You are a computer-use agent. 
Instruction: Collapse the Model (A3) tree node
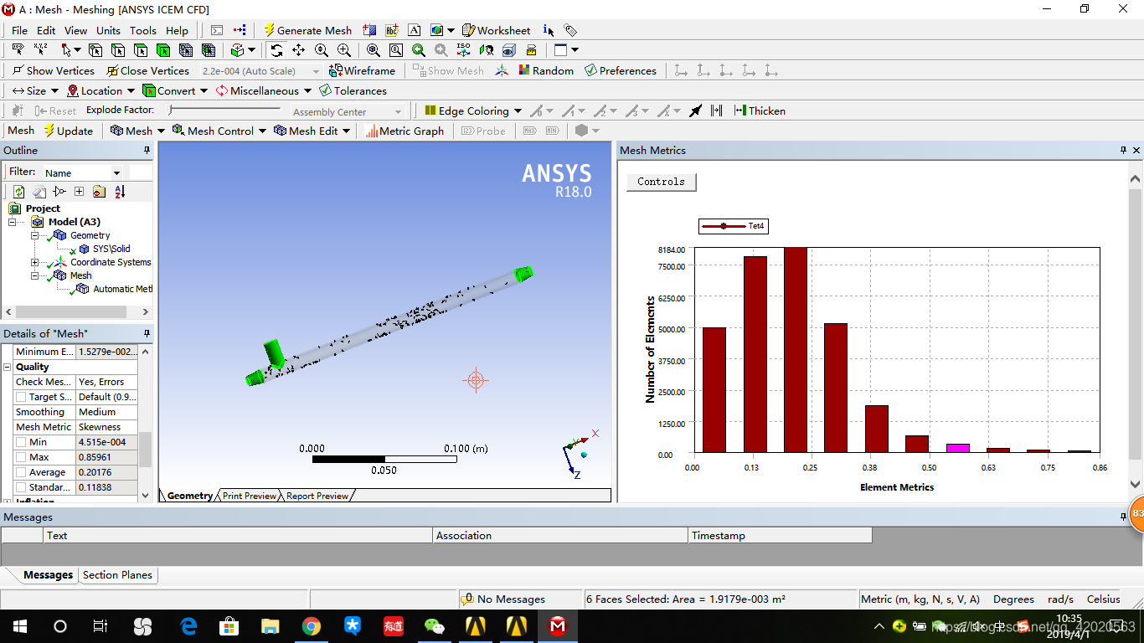[13, 222]
